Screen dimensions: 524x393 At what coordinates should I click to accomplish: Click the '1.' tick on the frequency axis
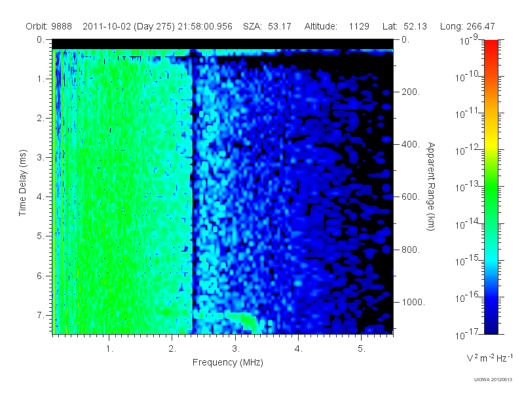point(109,349)
